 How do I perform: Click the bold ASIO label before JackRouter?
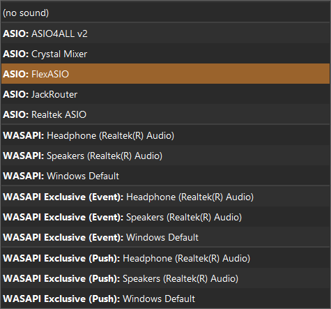(15, 94)
